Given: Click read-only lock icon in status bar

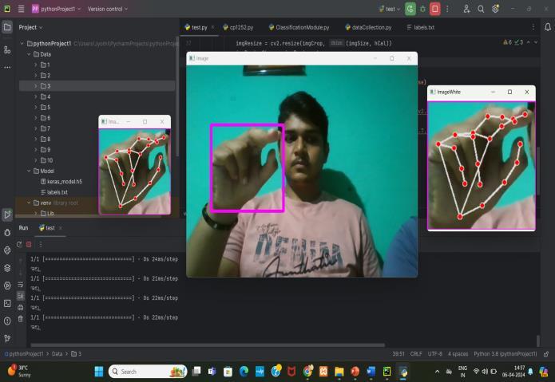Looking at the screenshot, I should pyautogui.click(x=546, y=354).
